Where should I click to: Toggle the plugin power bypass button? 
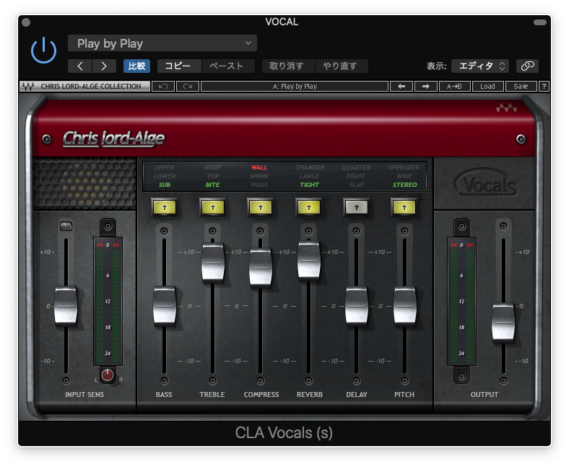coord(43,50)
